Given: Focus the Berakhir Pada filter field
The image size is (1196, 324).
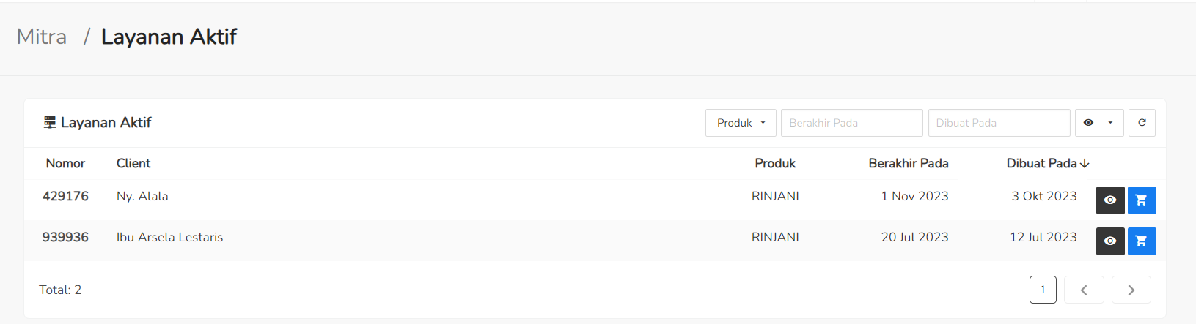Looking at the screenshot, I should pyautogui.click(x=851, y=123).
